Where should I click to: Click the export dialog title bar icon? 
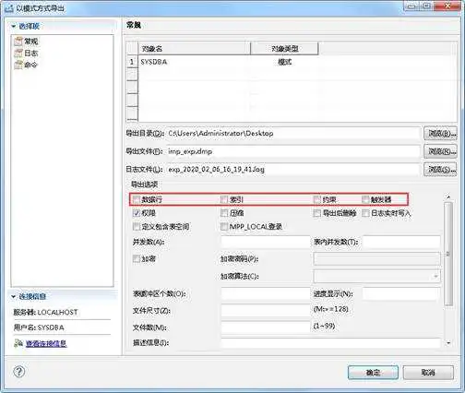8,8
